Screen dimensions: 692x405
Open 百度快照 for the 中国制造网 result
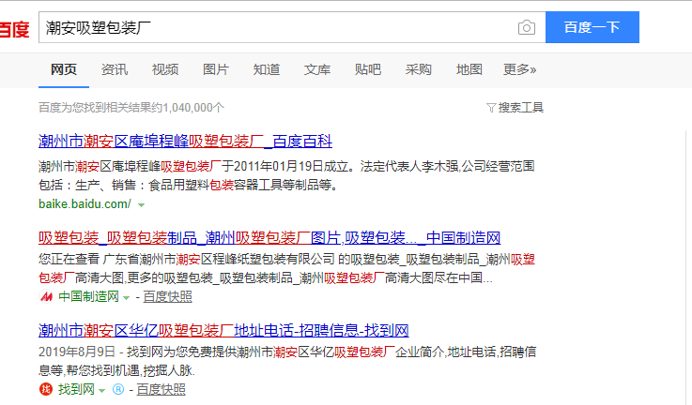click(167, 296)
